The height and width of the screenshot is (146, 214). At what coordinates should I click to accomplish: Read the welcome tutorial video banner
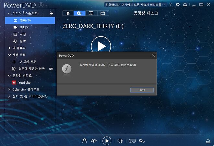click(134, 5)
